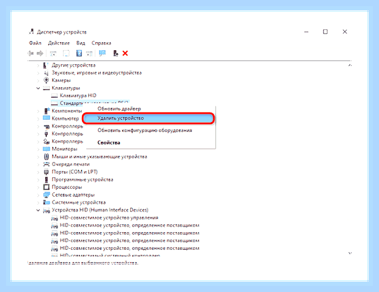Click the scrollbar down arrow

coord(350,254)
